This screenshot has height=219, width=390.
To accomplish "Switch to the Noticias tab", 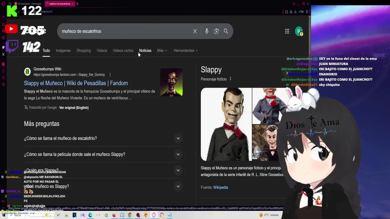I will (x=145, y=50).
